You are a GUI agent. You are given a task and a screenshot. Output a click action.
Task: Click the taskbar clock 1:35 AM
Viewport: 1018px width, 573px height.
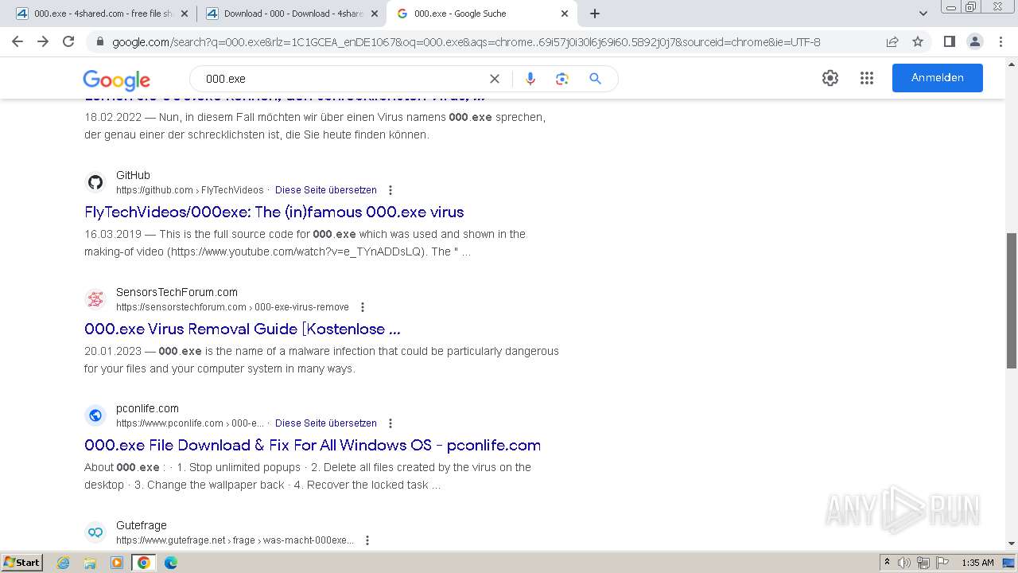pyautogui.click(x=977, y=563)
